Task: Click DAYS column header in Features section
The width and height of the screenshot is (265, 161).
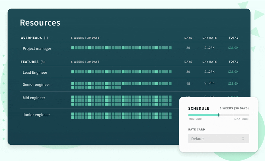Action: [x=188, y=62]
